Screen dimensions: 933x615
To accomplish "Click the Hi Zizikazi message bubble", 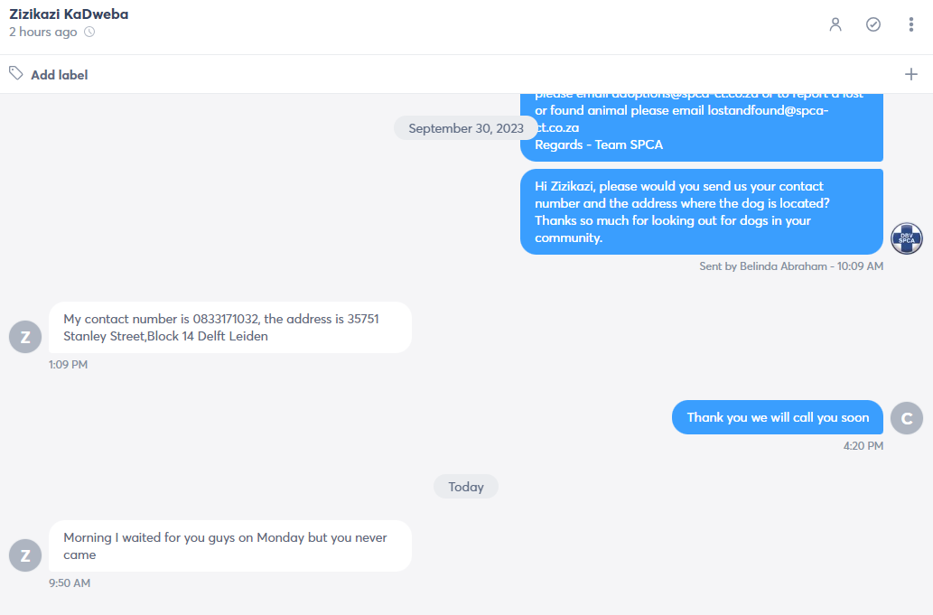I will click(x=702, y=211).
